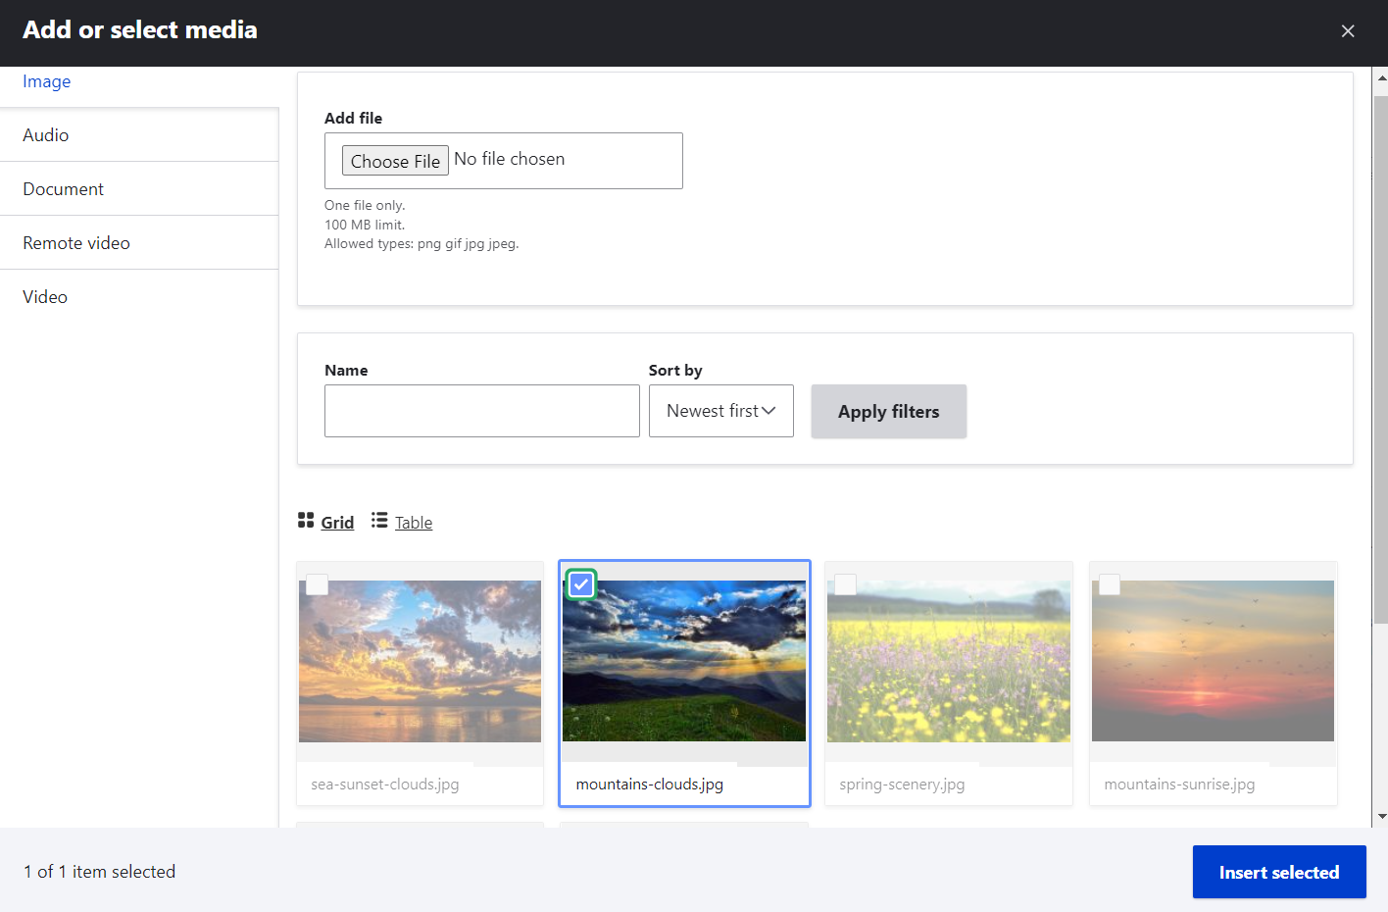This screenshot has height=912, width=1388.
Task: Apply the media filters
Action: 888,411
